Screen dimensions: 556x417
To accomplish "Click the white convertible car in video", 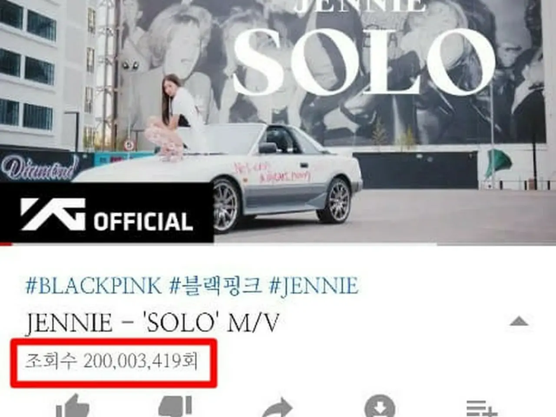I will [226, 178].
